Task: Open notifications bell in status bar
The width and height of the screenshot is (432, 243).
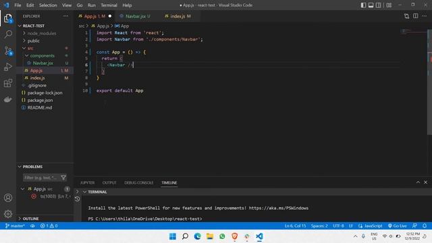Action: point(425,225)
